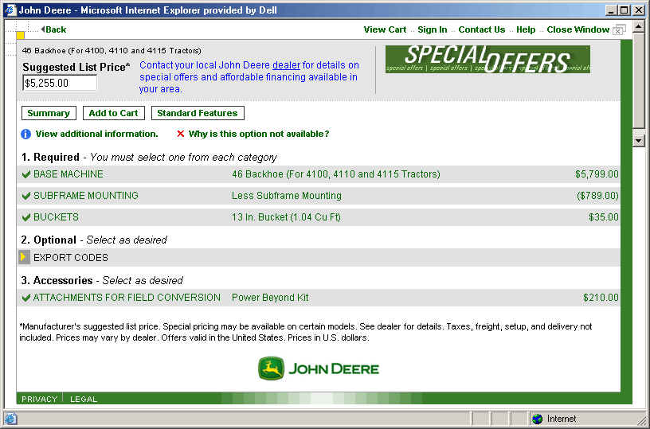Open Contact Us
Screen dimensions: 650x429
point(482,29)
